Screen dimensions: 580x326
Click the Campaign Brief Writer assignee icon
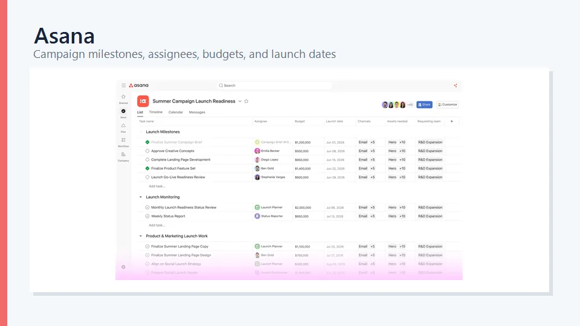tap(257, 142)
